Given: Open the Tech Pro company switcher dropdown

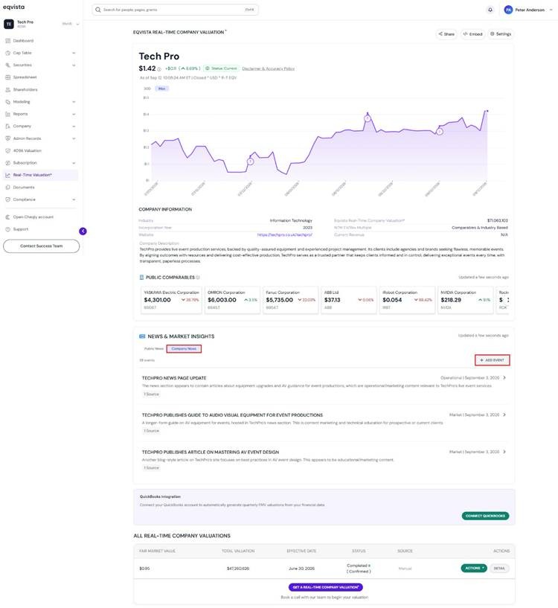Looking at the screenshot, I should click(77, 24).
